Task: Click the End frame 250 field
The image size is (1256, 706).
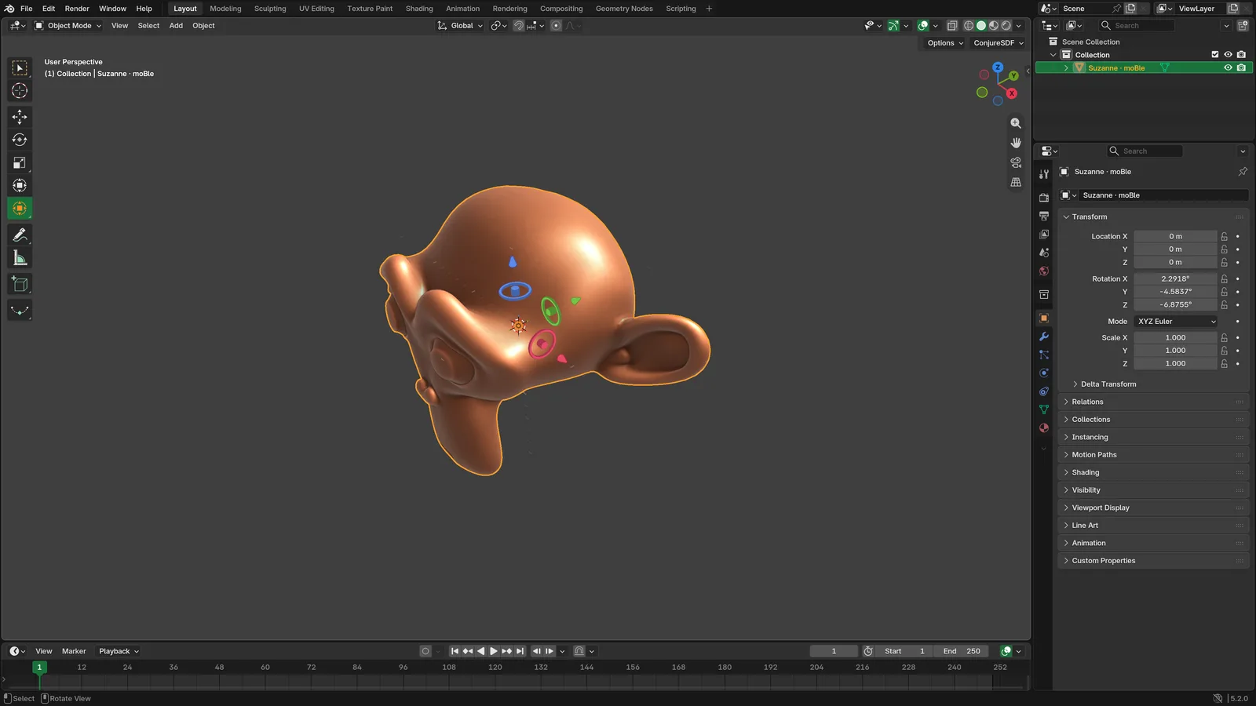Action: click(962, 651)
